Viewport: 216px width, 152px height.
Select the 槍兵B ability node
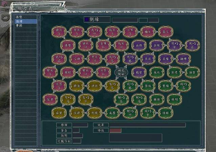coord(86,45)
